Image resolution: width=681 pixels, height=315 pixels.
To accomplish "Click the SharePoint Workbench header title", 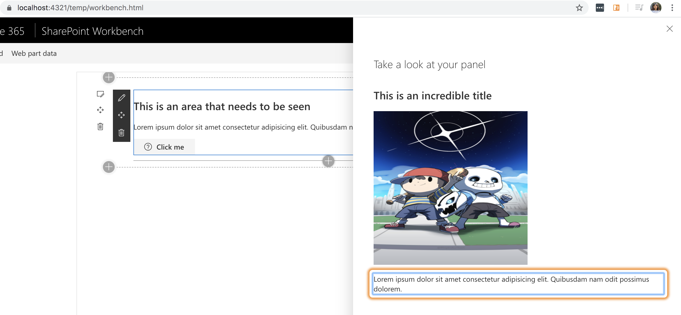I will pyautogui.click(x=93, y=31).
